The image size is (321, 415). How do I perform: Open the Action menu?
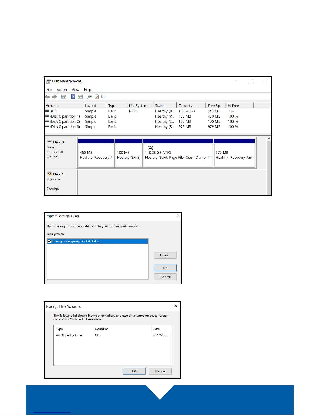(x=62, y=90)
